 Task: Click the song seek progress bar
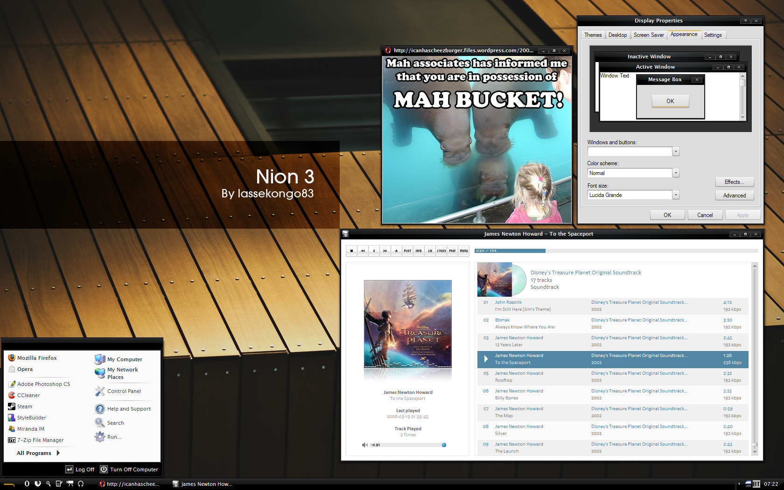coord(616,251)
